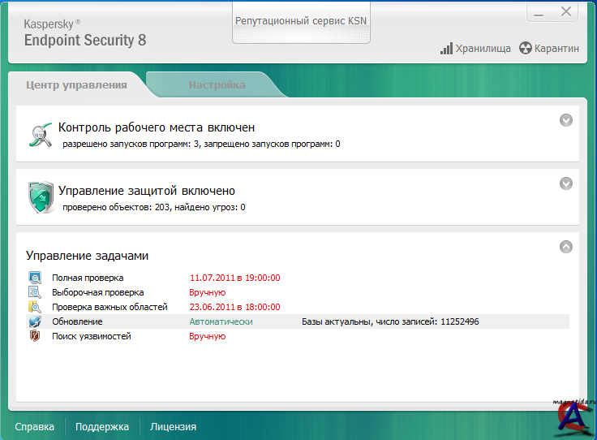Screen dimensions: 597x440
Task: Click Управление защитой включено heading
Action: point(147,191)
